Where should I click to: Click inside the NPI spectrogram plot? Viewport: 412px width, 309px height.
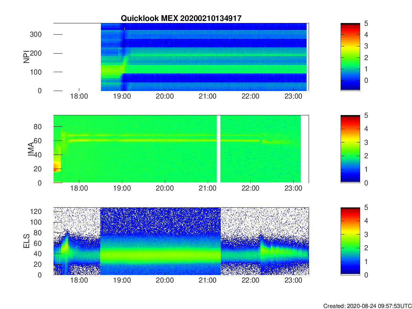[181, 57]
